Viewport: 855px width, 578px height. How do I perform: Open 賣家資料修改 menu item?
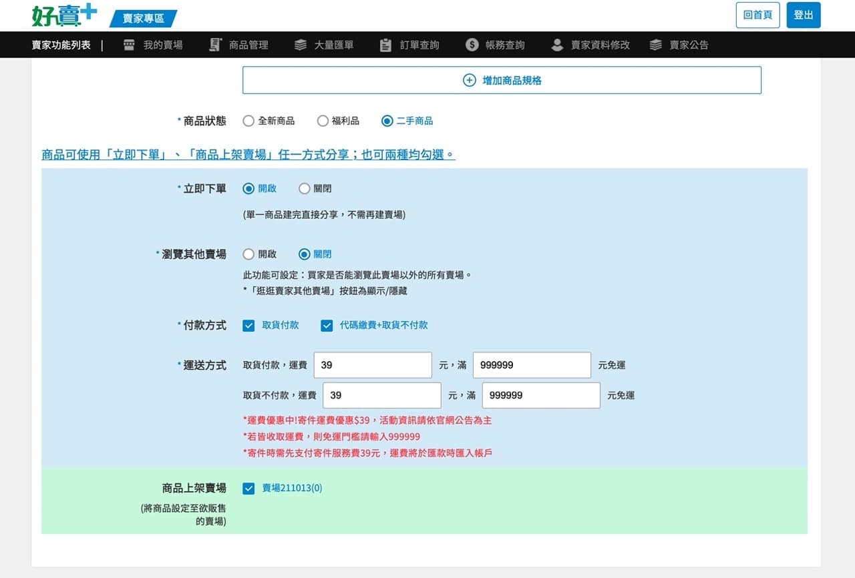tap(601, 45)
